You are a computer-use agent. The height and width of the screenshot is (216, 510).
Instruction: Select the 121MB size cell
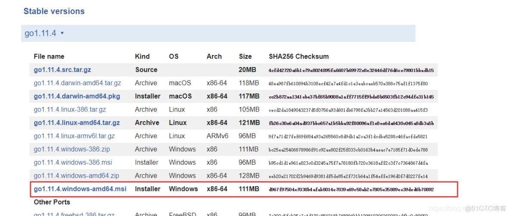(x=249, y=123)
